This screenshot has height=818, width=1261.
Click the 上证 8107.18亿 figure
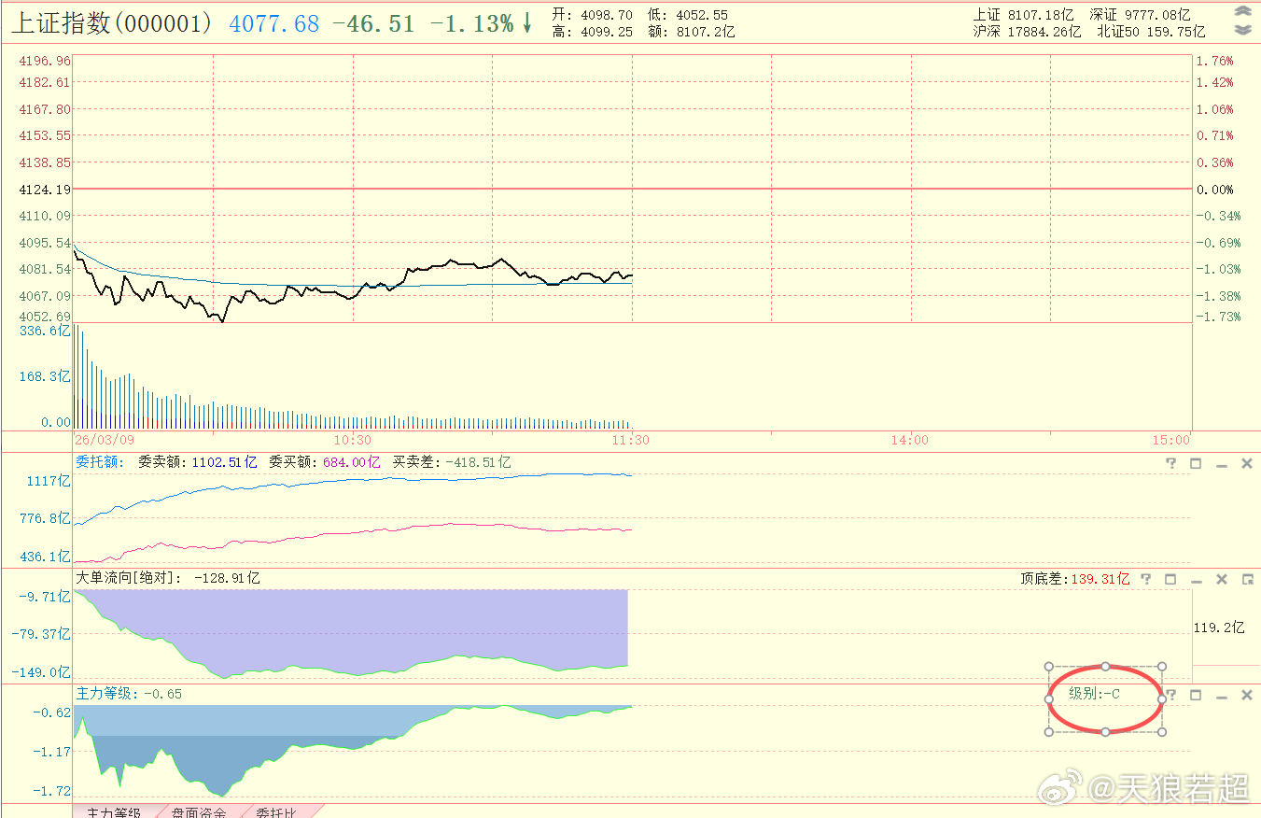pyautogui.click(x=1024, y=15)
